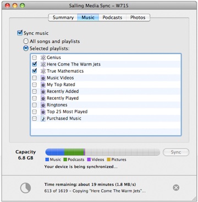Select the "Purchased Music" playlist name

tap(64, 119)
